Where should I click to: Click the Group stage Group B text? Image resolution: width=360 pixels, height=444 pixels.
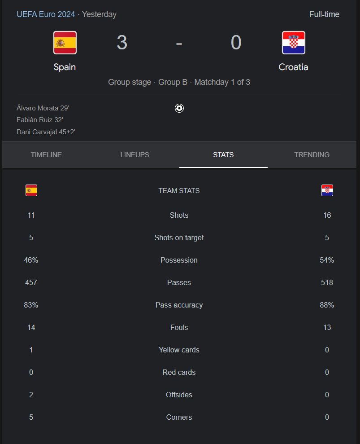coord(147,82)
